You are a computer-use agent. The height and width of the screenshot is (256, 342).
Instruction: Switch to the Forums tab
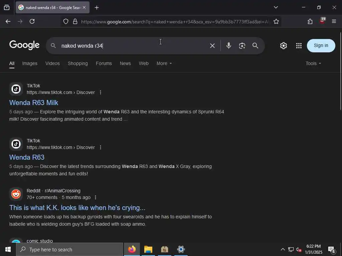coord(104,64)
